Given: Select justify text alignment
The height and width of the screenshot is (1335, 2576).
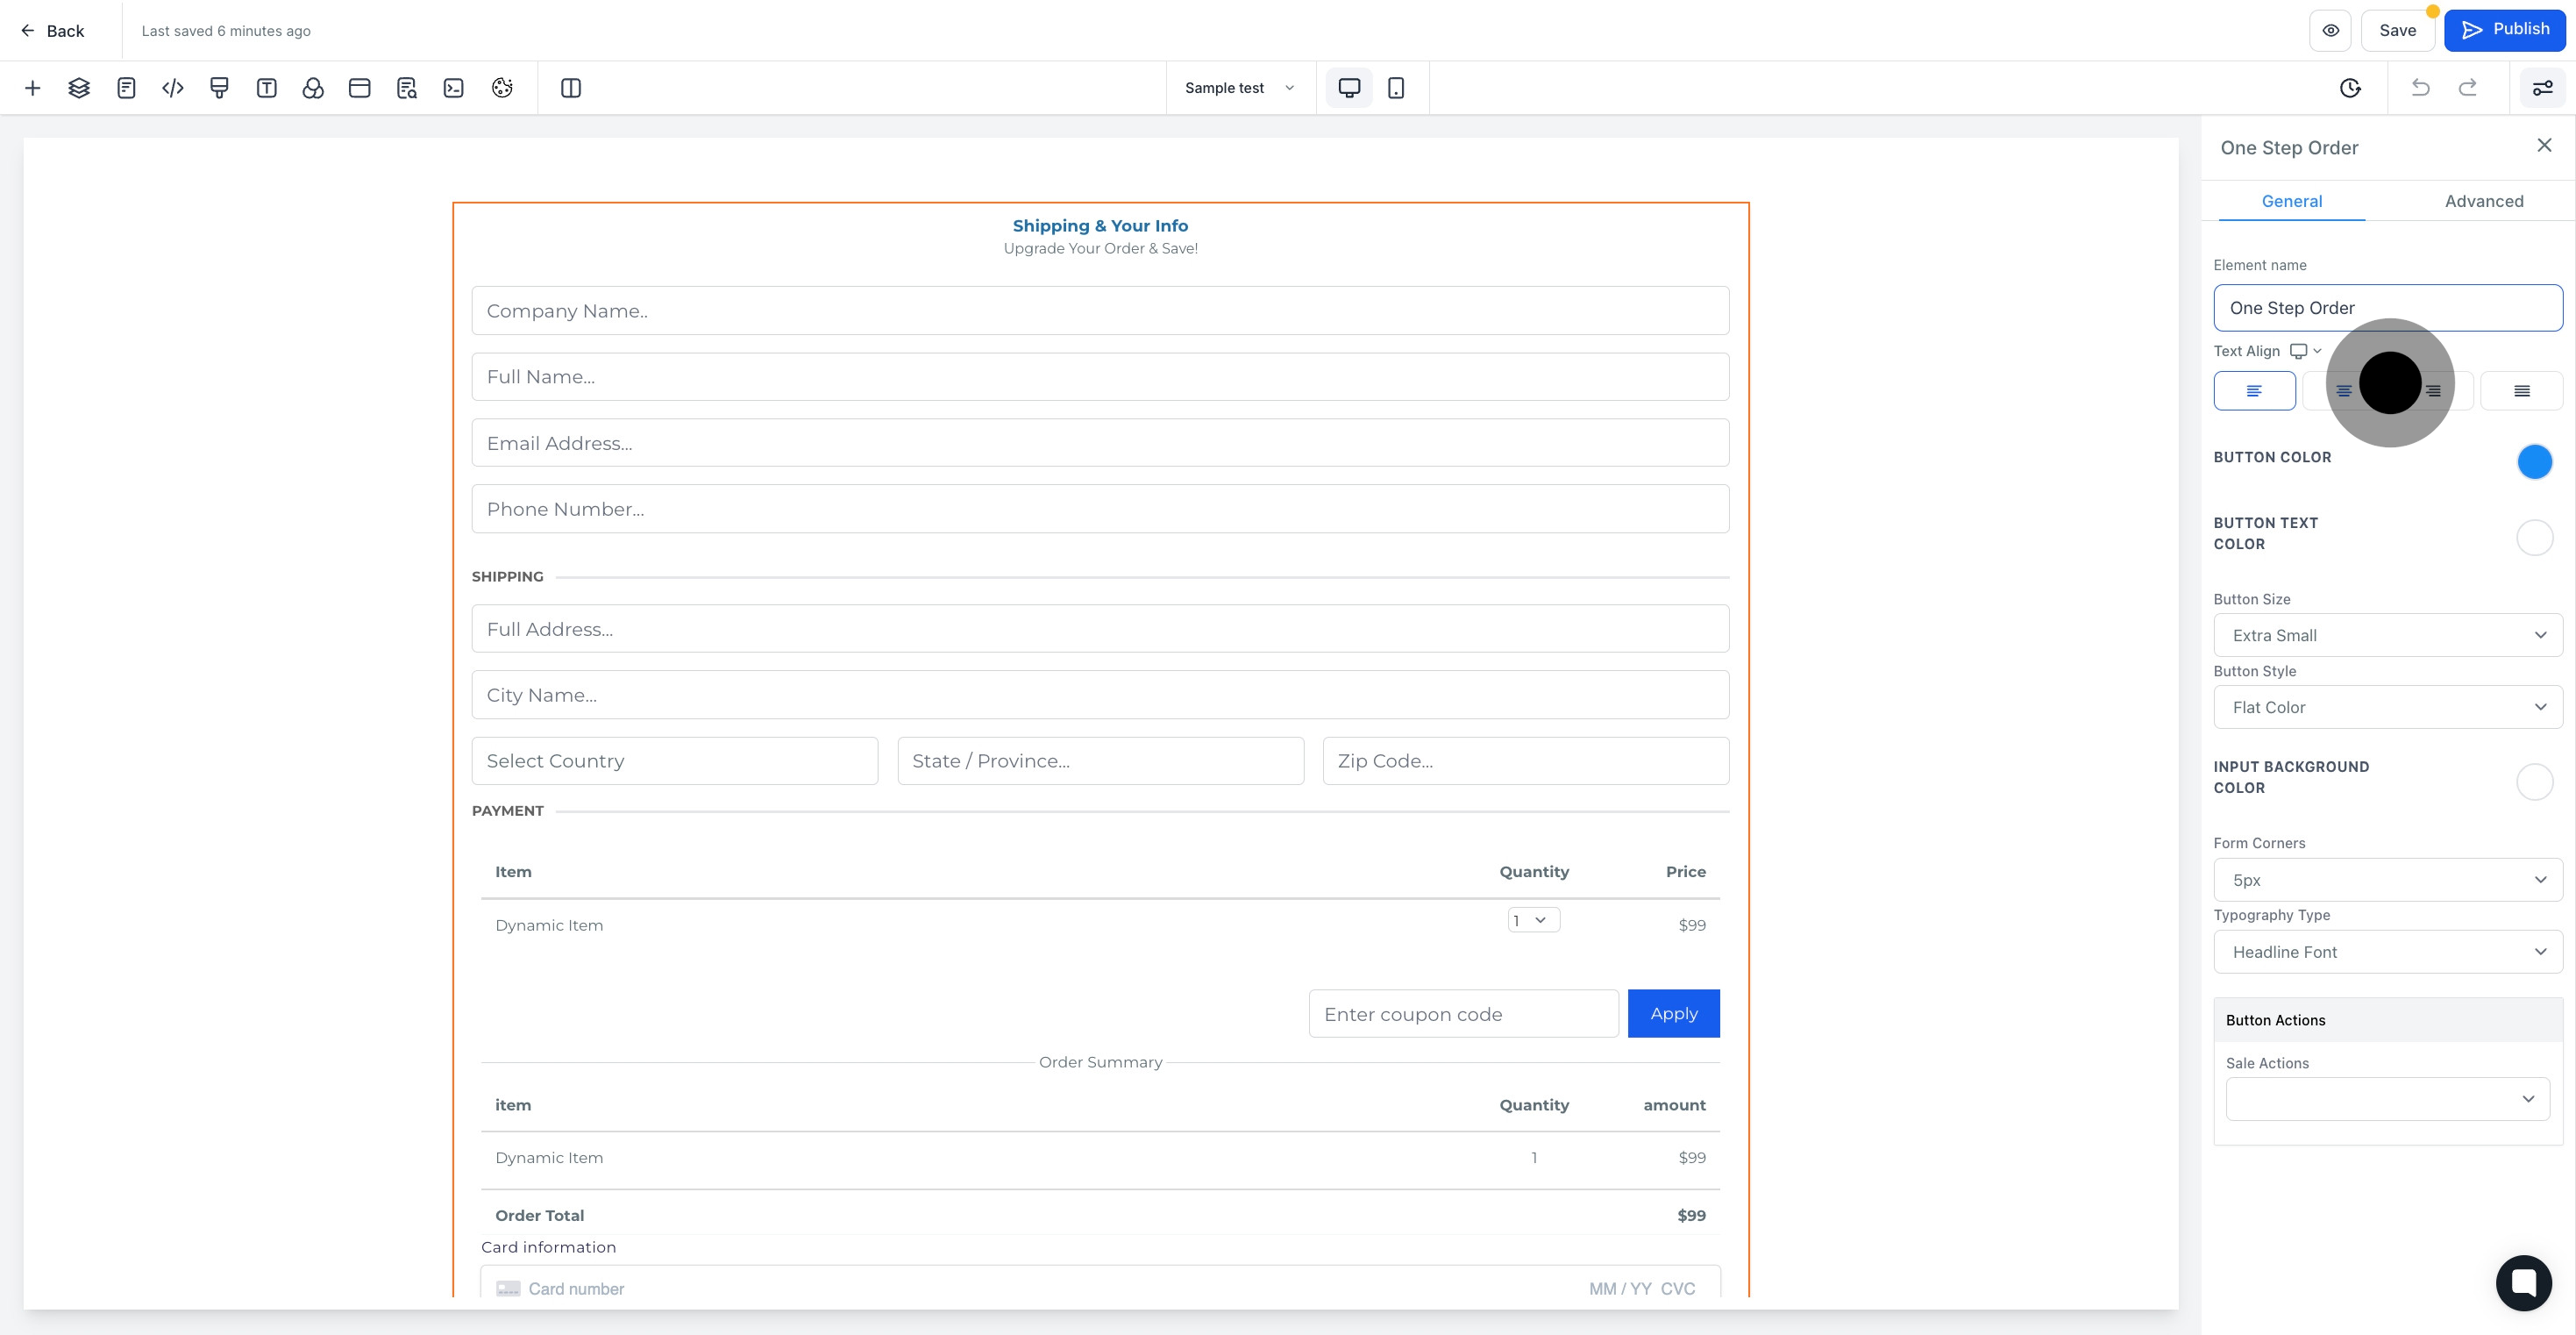Looking at the screenshot, I should tap(2521, 390).
